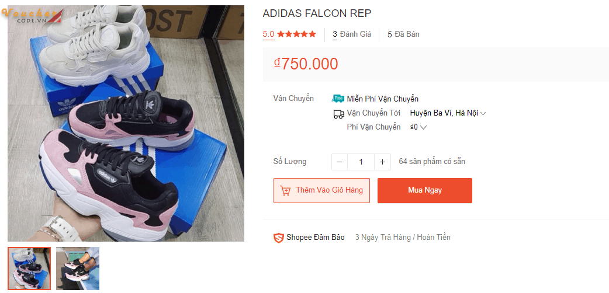
Task: Select the second product thumbnail
Action: coord(78,268)
